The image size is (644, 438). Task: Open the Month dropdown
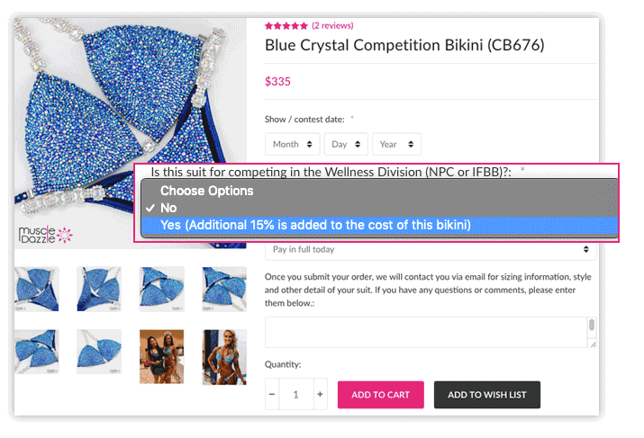tap(292, 144)
